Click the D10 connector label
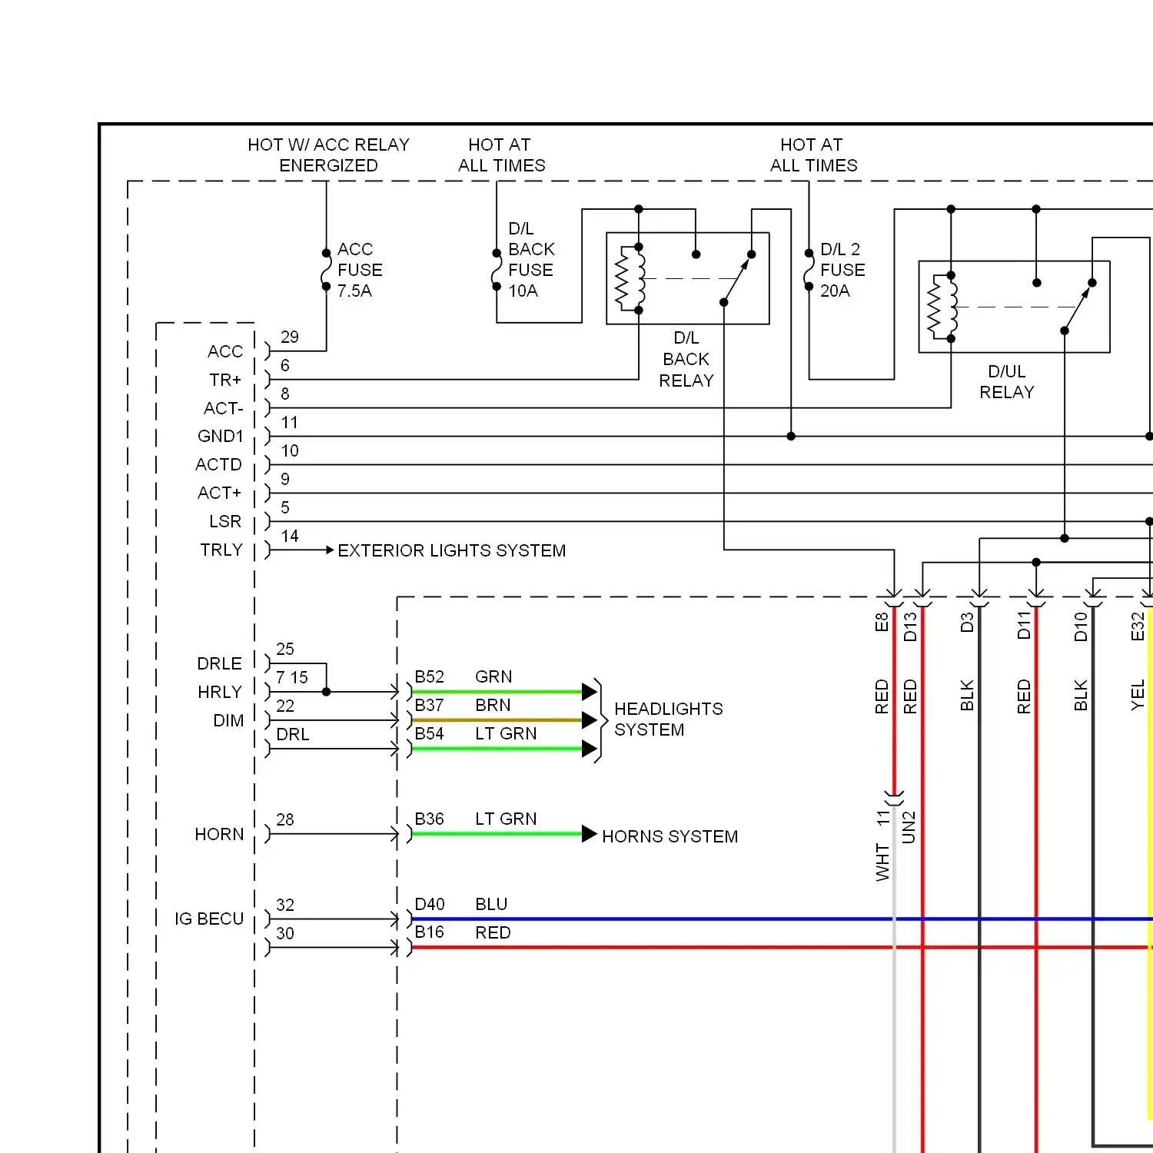 [x=1081, y=626]
